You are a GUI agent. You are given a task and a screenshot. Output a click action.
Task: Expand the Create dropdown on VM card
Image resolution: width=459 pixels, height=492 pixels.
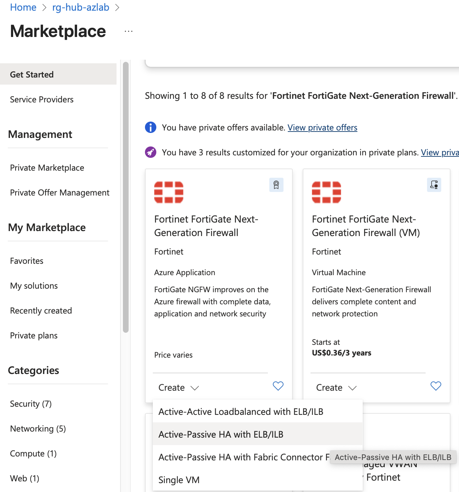[336, 387]
